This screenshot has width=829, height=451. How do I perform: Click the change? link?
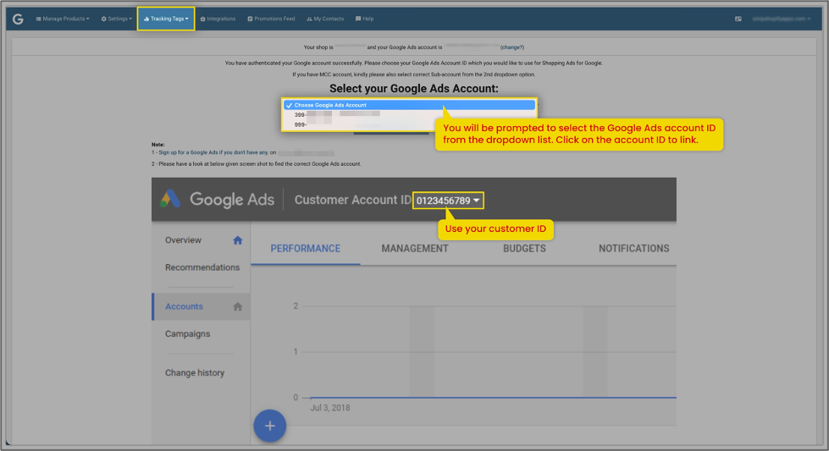coord(511,47)
